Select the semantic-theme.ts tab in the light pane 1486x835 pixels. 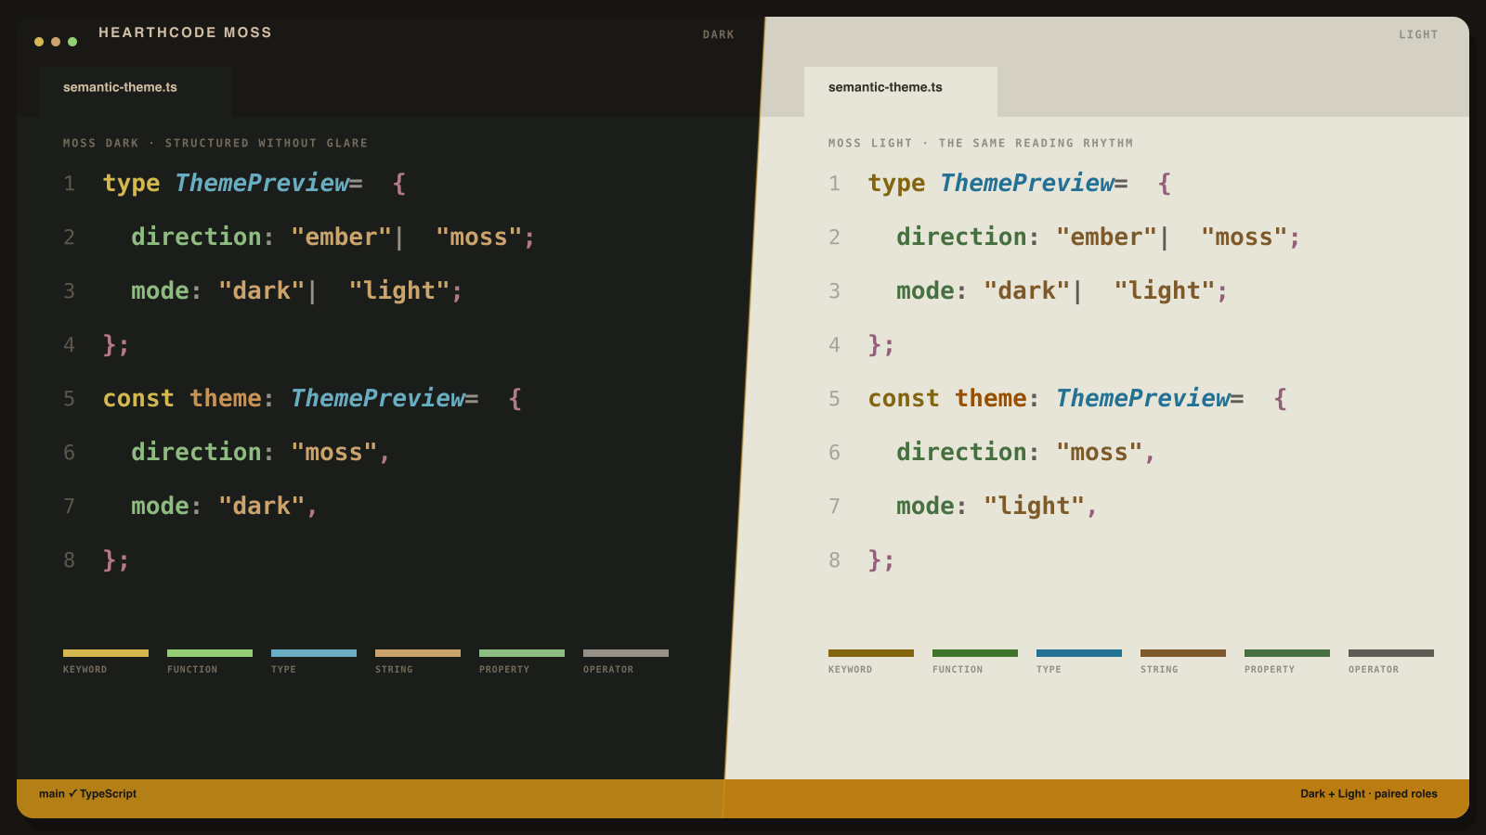point(901,91)
